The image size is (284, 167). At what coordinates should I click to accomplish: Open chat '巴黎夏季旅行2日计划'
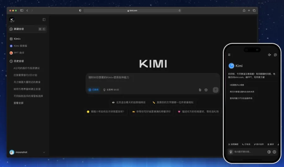(25, 75)
